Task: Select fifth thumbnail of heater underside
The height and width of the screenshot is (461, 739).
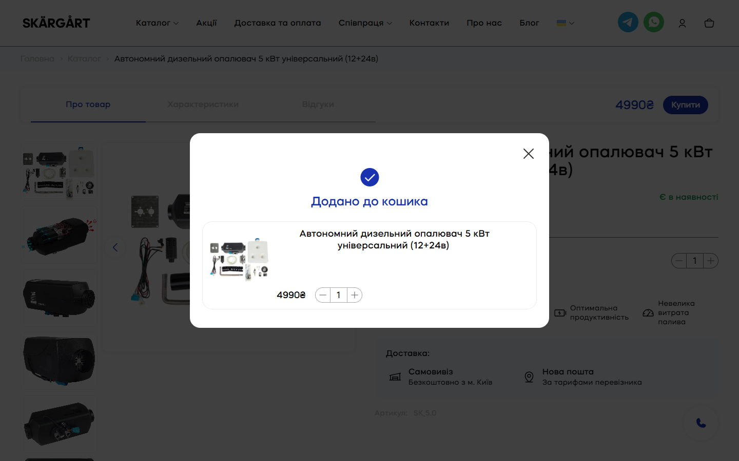Action: coord(59,424)
